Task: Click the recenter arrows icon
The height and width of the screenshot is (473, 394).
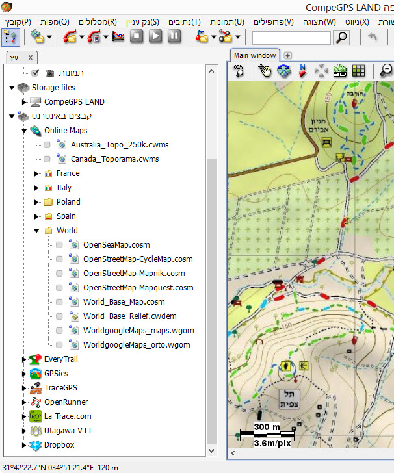Action: 321,71
